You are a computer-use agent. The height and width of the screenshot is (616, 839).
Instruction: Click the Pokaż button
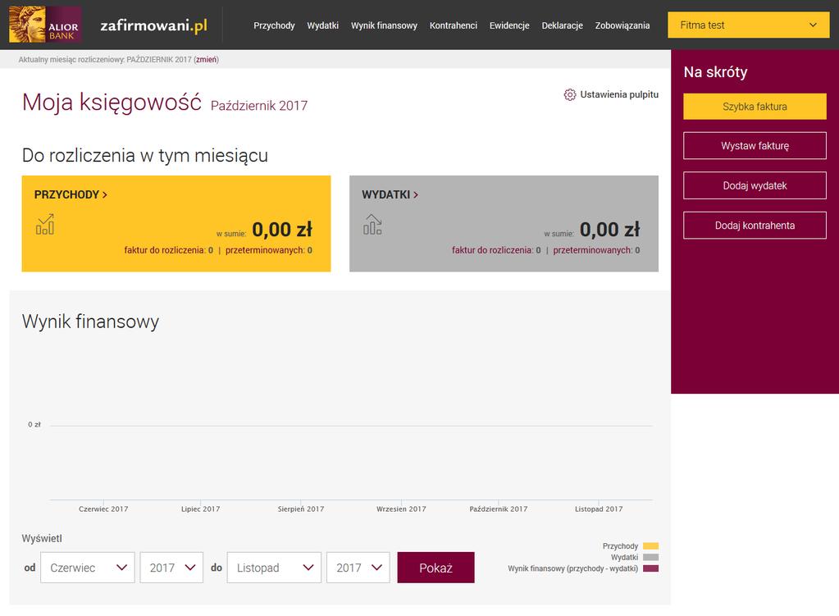(x=435, y=568)
